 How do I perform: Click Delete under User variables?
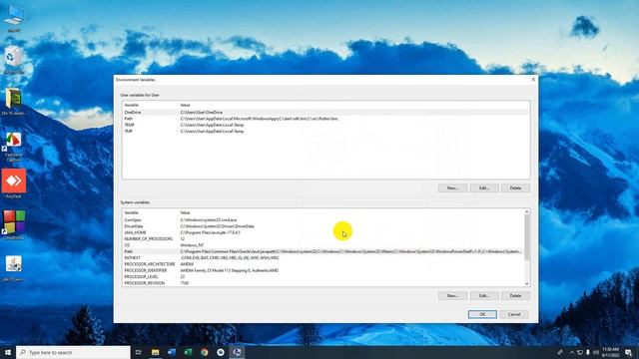point(515,188)
